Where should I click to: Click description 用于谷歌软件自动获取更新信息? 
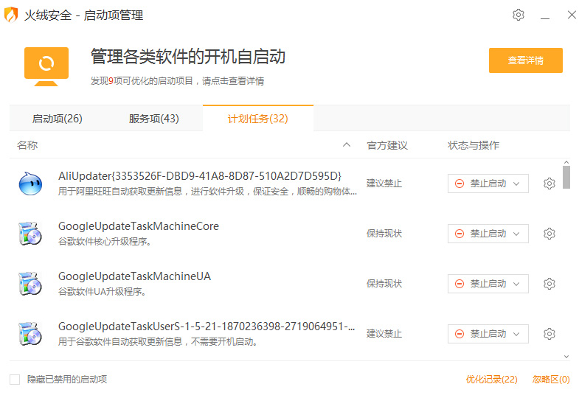158,342
